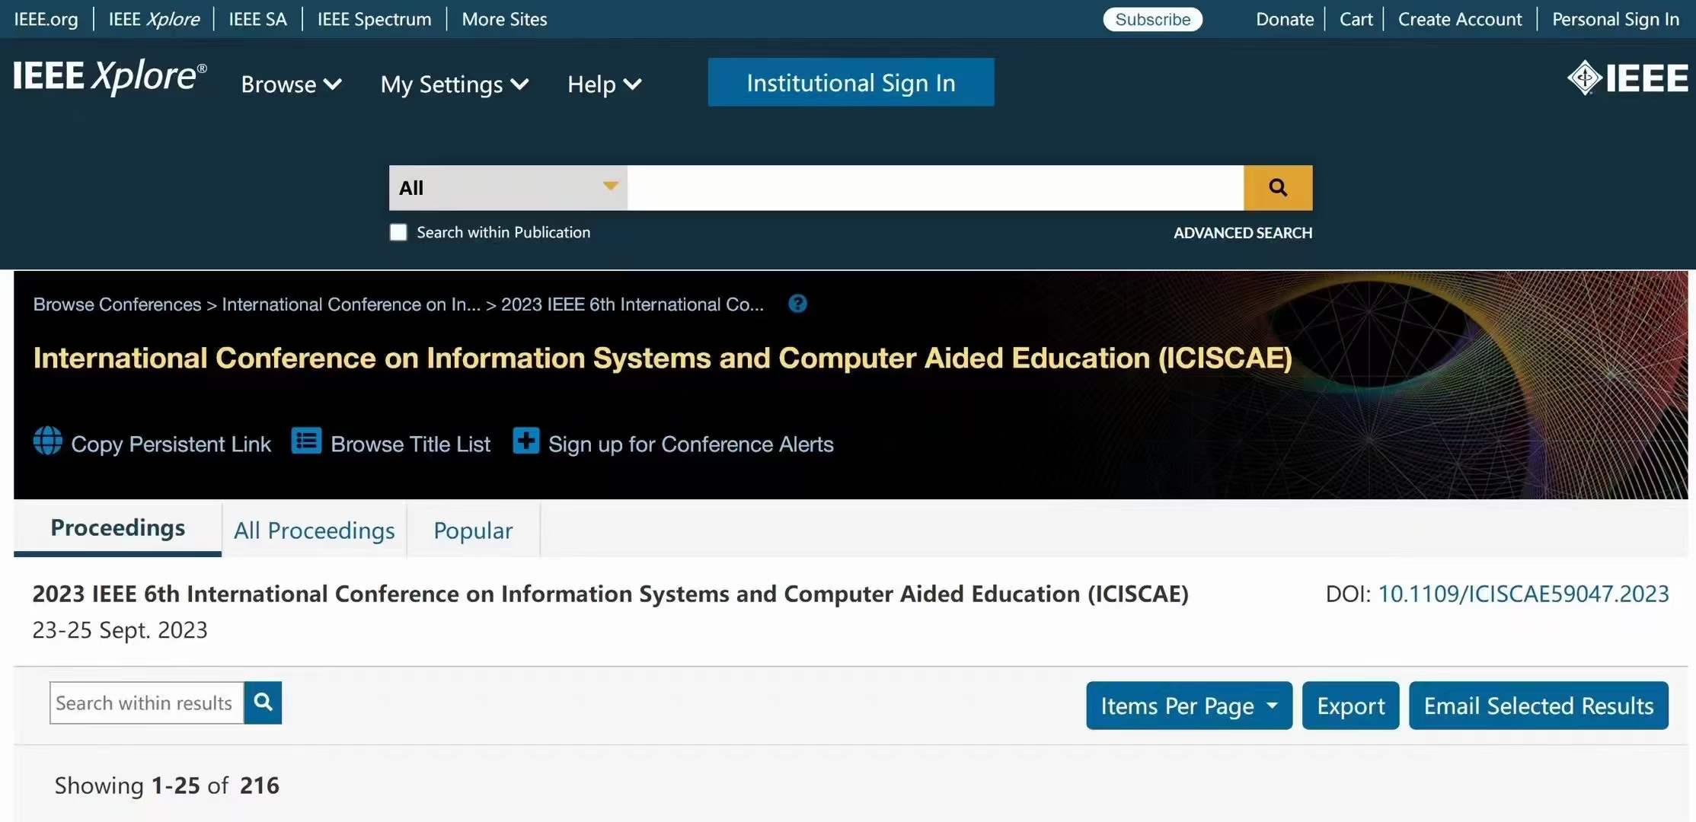Open the IEEE Xplore top bar link
The height and width of the screenshot is (822, 1696).
point(154,19)
